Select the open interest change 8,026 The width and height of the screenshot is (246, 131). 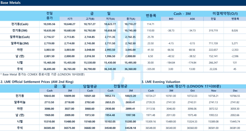[x=235, y=30]
